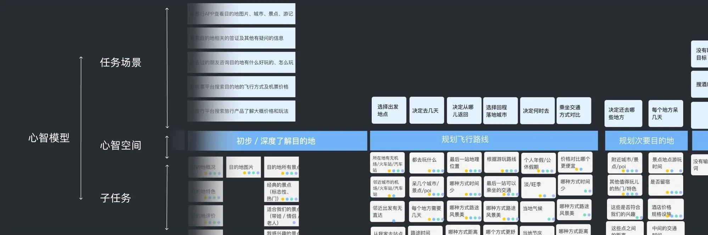
Task: Select the 每个地方呆几天 card
Action: 666,113
